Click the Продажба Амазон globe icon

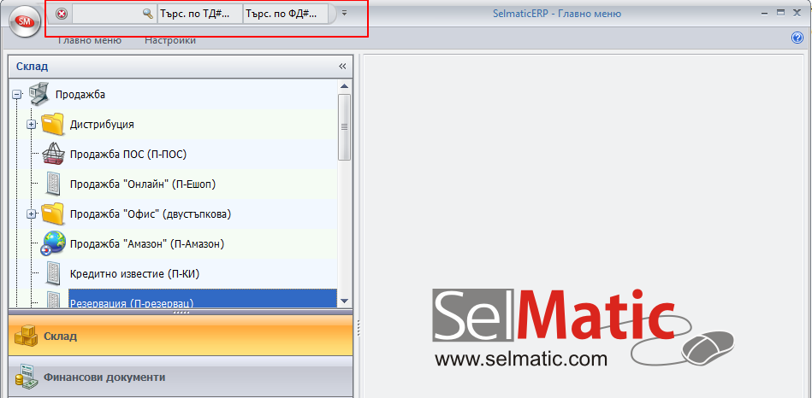pyautogui.click(x=54, y=243)
